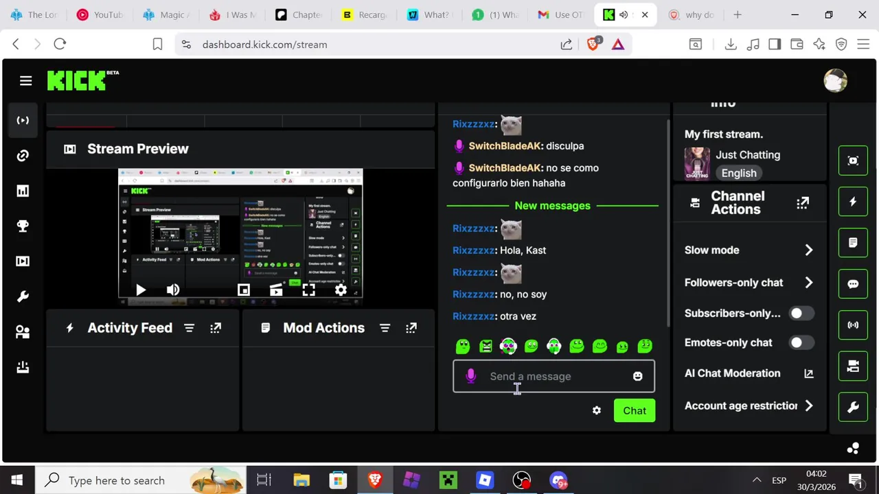The height and width of the screenshot is (494, 879).
Task: Open the trophy icon in left sidebar
Action: 23,226
